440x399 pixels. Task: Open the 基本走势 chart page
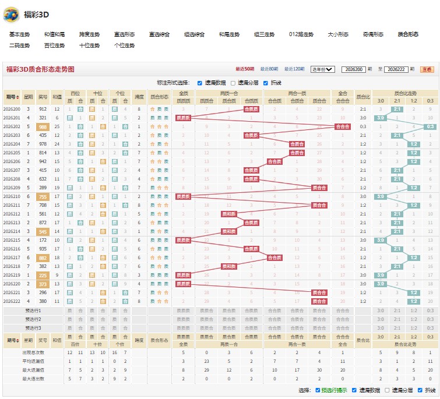coord(19,34)
